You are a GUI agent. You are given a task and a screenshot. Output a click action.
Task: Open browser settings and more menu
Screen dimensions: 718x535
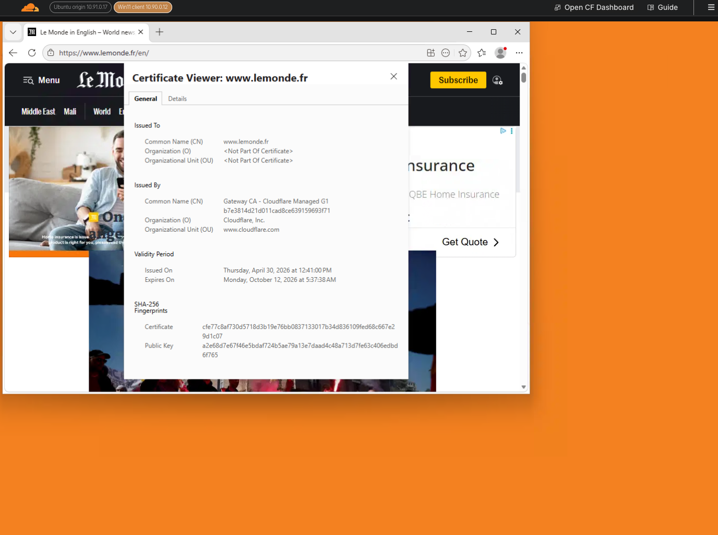click(x=519, y=53)
